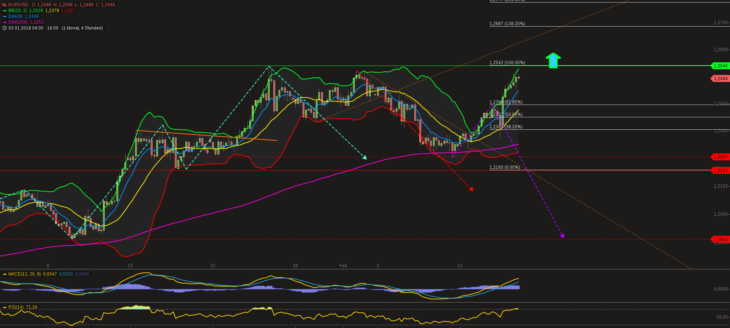The width and height of the screenshot is (730, 328).
Task: Click the MACD value 0,0047
Action: (x=50, y=274)
